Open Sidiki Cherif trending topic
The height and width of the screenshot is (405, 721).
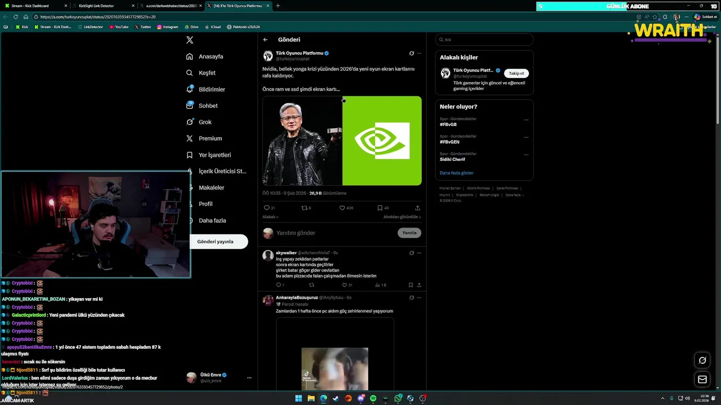click(x=452, y=159)
